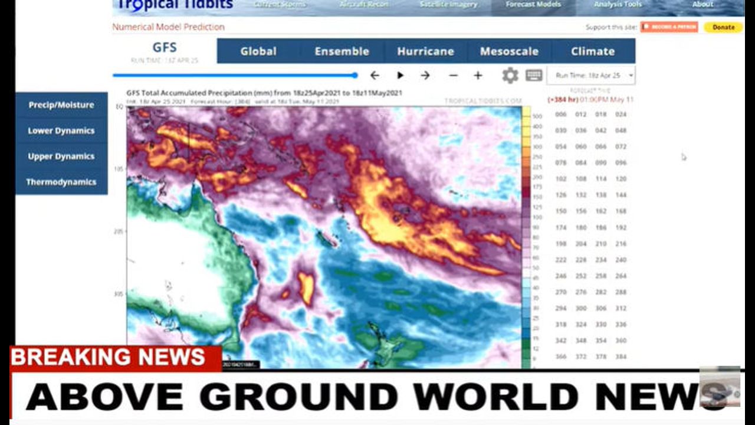Click the previous frame left arrow

pos(375,76)
